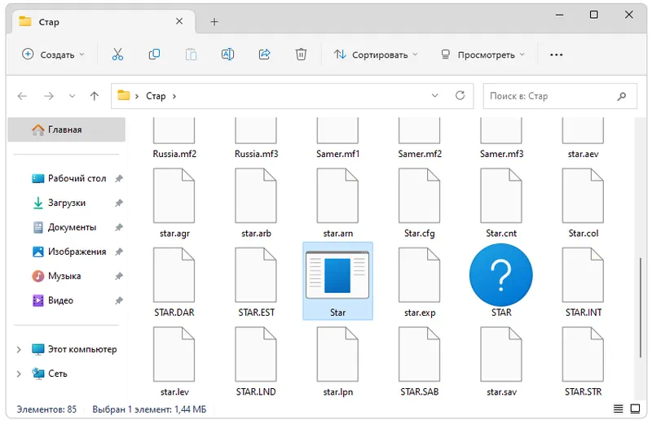Close the Стар tab
Viewport: 652px width, 424px height.
179,21
